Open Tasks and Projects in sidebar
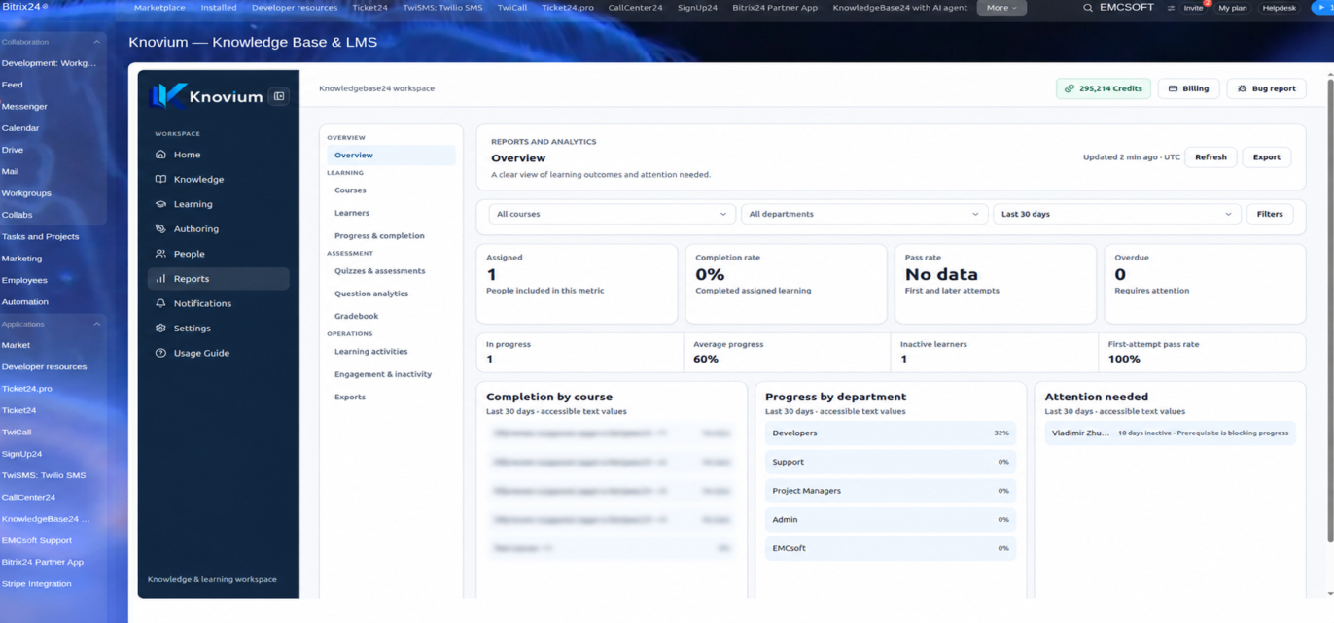Image resolution: width=1334 pixels, height=623 pixels. [x=41, y=236]
